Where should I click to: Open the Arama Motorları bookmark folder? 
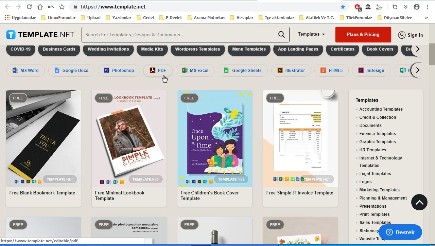tap(206, 18)
